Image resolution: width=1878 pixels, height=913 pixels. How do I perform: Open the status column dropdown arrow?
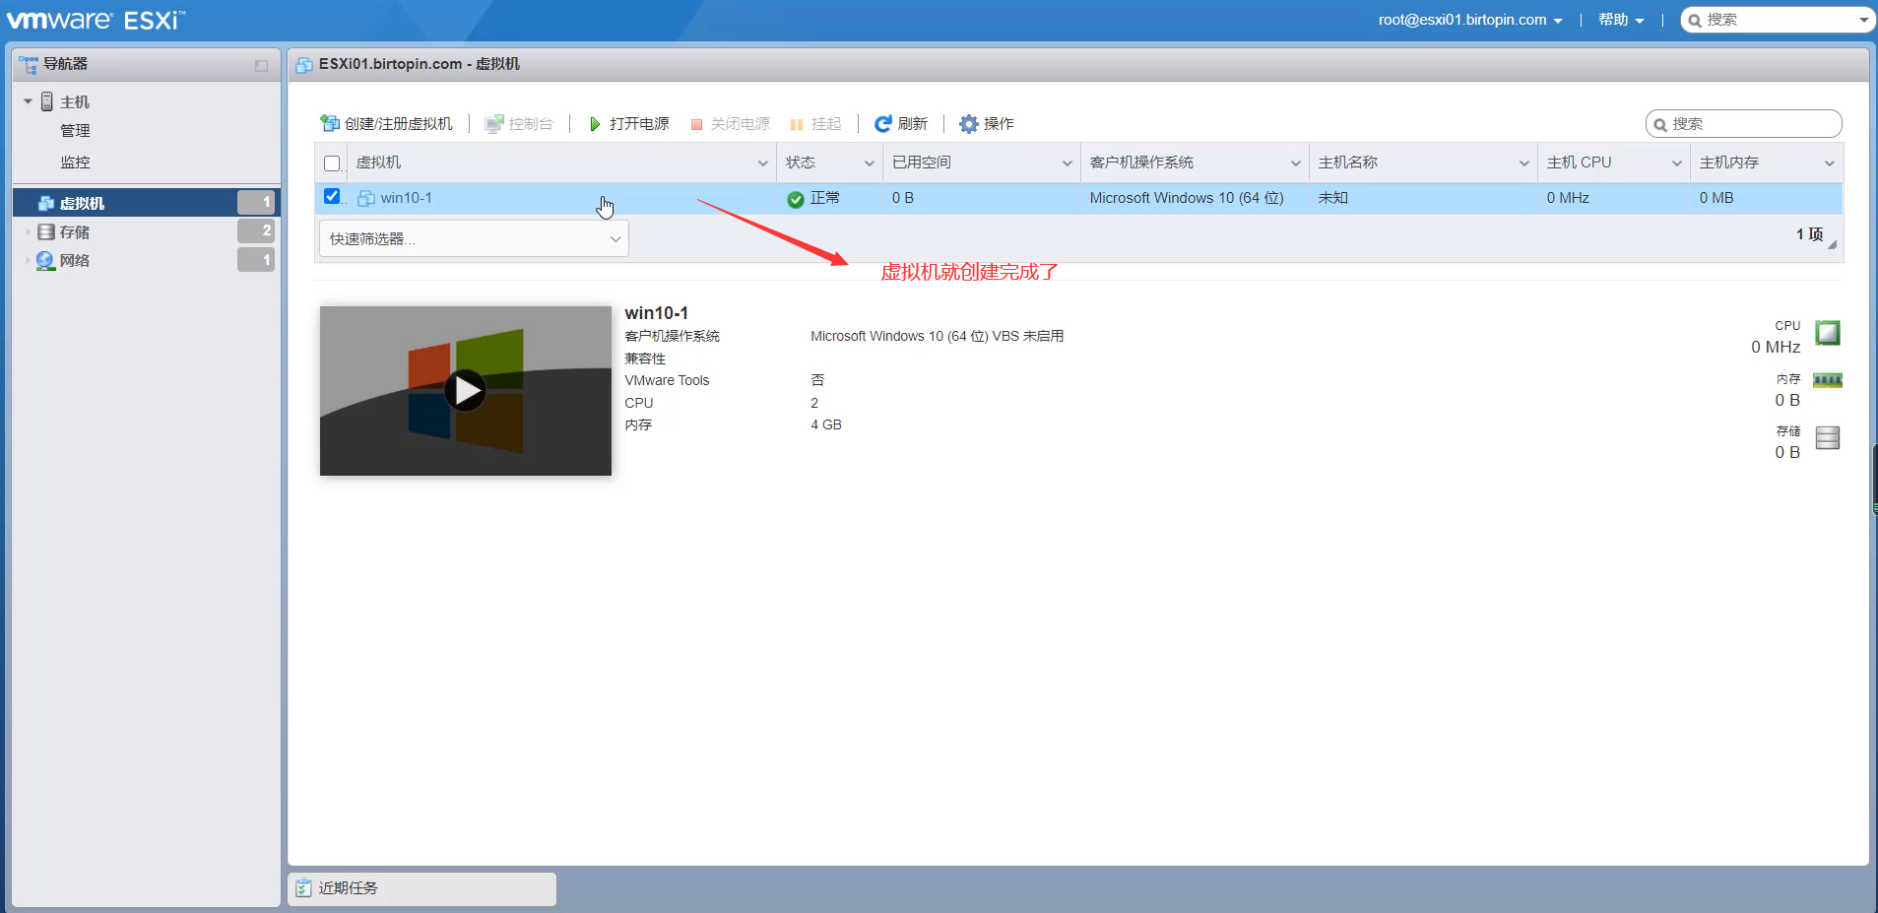870,163
